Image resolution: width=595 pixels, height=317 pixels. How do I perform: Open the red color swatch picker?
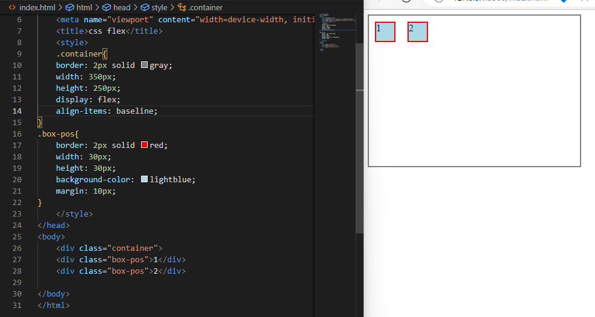click(144, 145)
